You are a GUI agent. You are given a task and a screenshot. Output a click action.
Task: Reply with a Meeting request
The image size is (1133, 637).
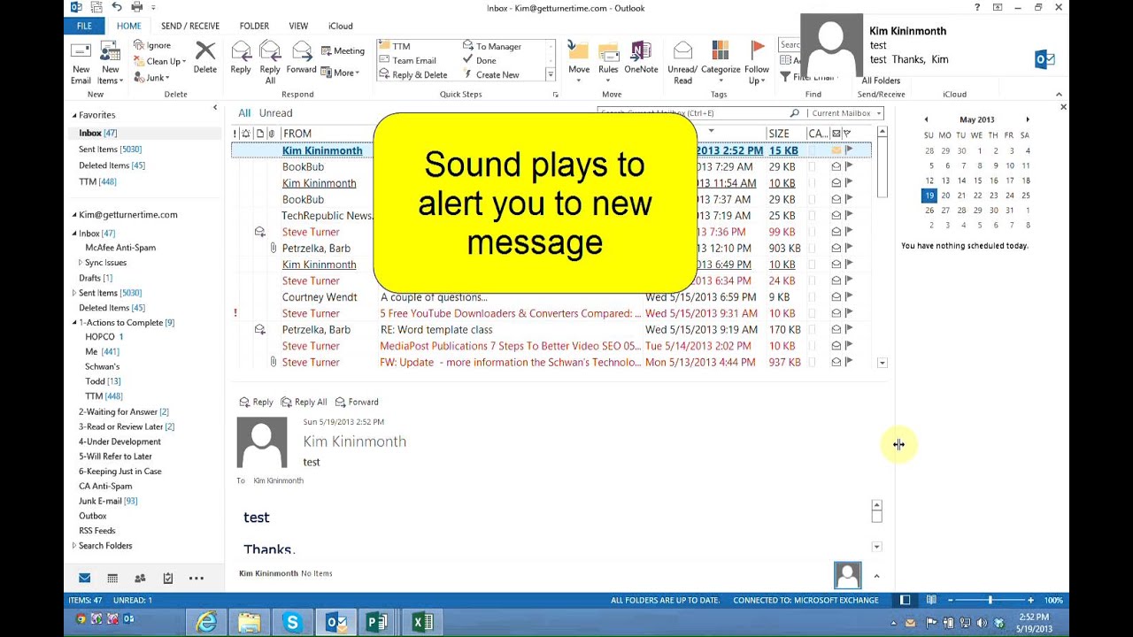(x=343, y=50)
